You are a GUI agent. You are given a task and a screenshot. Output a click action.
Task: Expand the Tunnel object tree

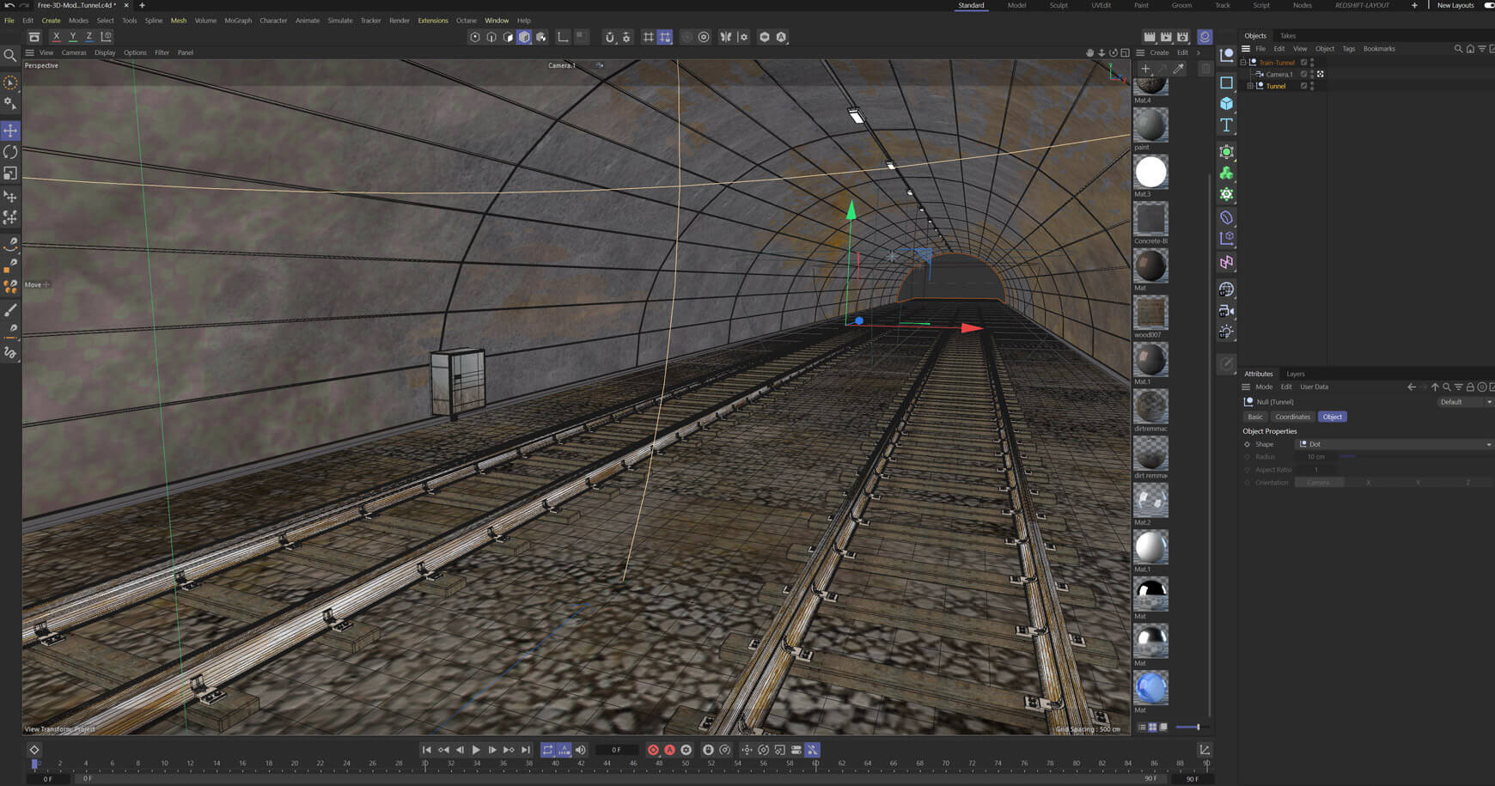tap(1250, 86)
